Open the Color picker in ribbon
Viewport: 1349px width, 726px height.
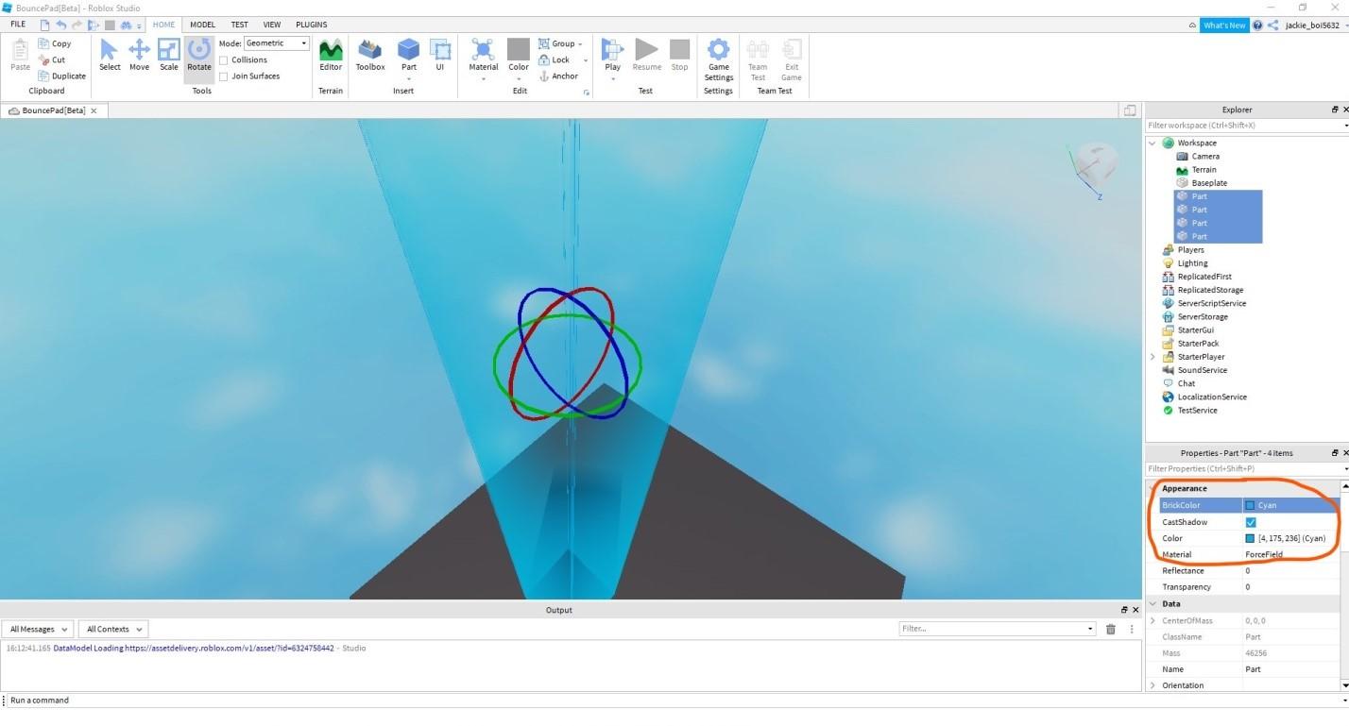(x=519, y=57)
